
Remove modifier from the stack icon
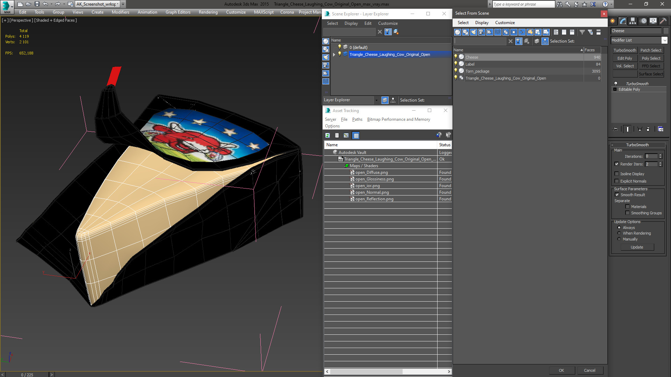coord(648,129)
